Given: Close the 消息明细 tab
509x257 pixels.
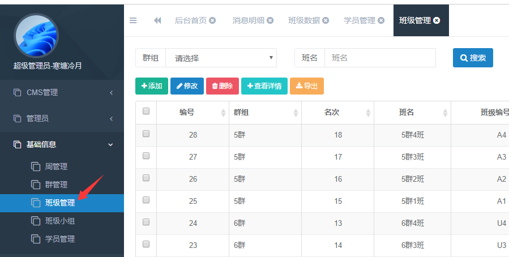Looking at the screenshot, I should [270, 20].
